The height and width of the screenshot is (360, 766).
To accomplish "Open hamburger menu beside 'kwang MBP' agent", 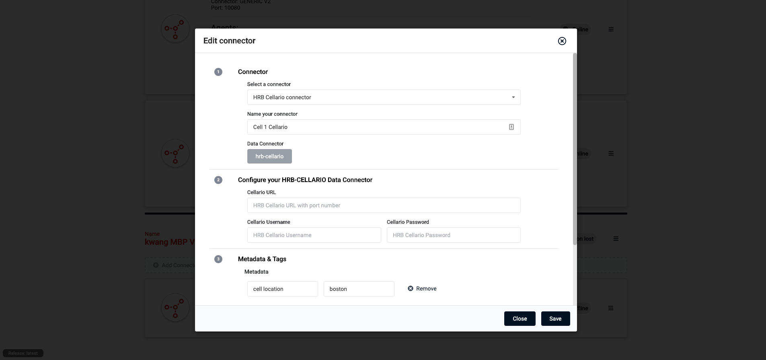I will click(x=616, y=239).
